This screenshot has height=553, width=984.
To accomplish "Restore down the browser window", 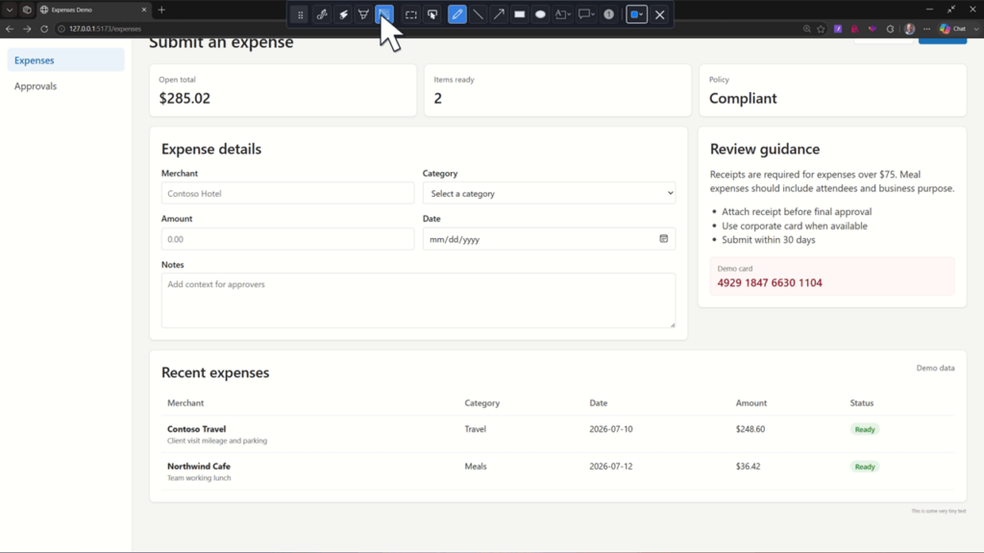I will tap(951, 10).
